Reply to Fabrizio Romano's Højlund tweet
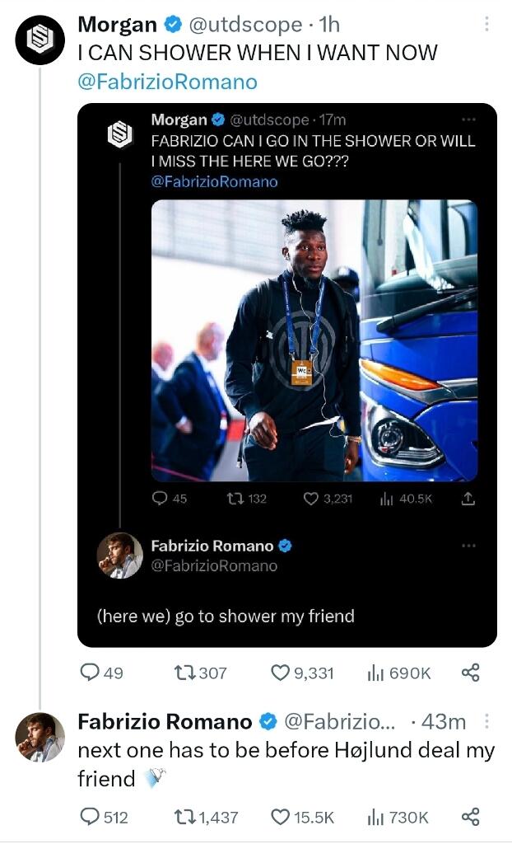The height and width of the screenshot is (844, 512). click(90, 817)
